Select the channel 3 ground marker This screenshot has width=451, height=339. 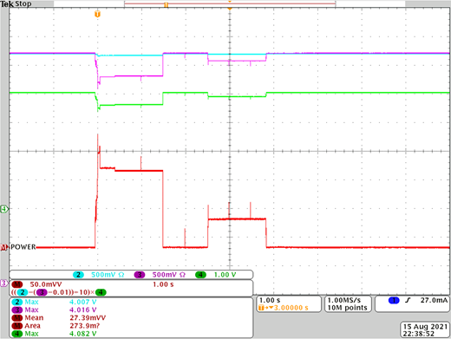point(4,284)
